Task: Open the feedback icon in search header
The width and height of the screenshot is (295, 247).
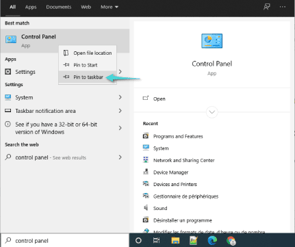Action: pos(267,7)
